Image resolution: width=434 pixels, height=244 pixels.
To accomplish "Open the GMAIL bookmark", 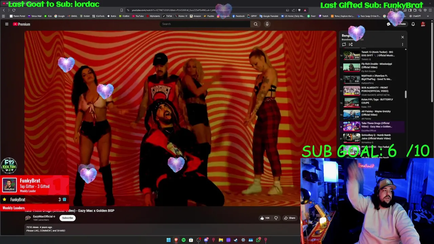I will (73, 16).
